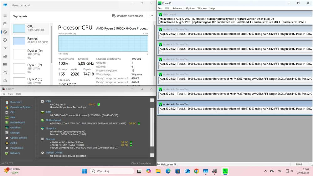
Task: Open Details list icon in Task Manager
Action: coord(5,64)
